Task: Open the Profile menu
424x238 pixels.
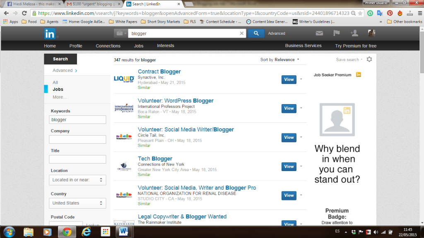Action: click(x=76, y=46)
